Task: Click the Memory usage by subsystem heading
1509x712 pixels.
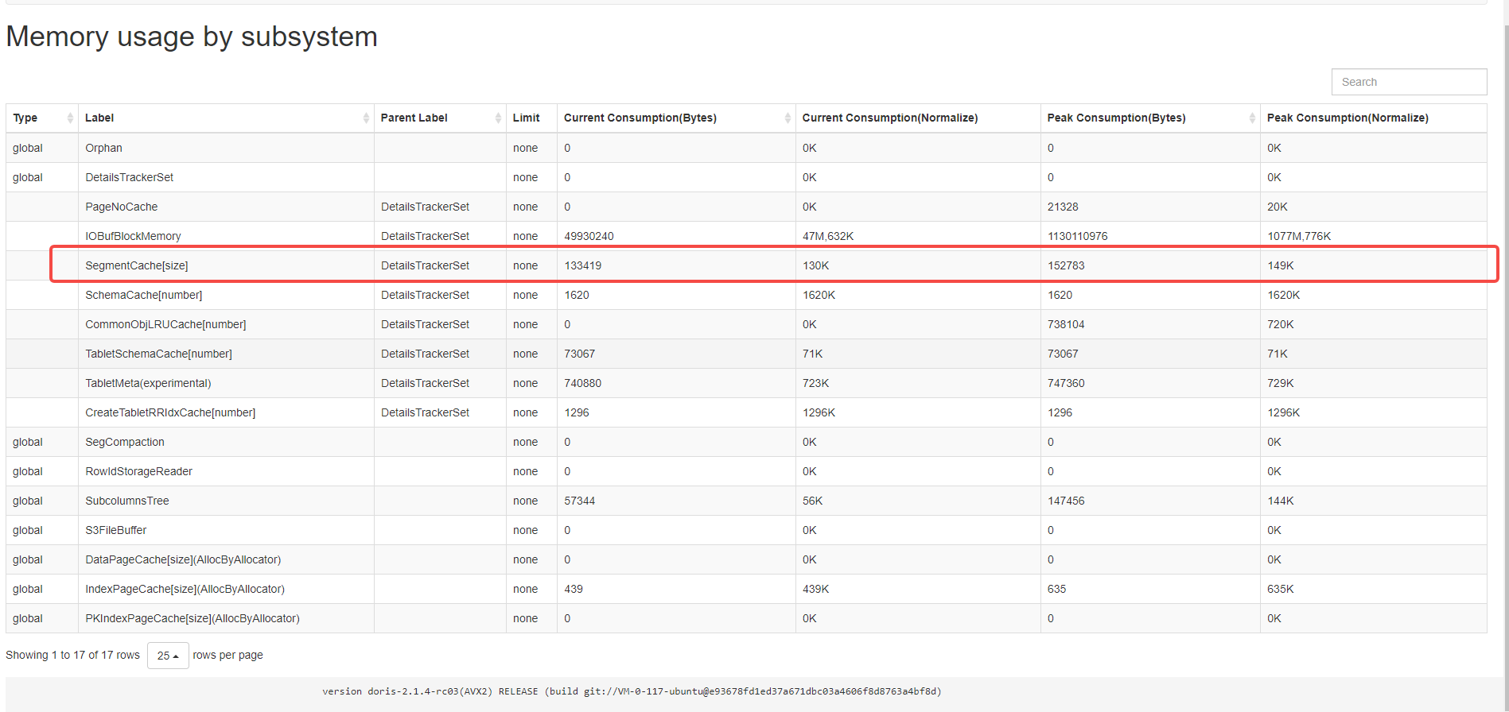Action: coord(192,37)
